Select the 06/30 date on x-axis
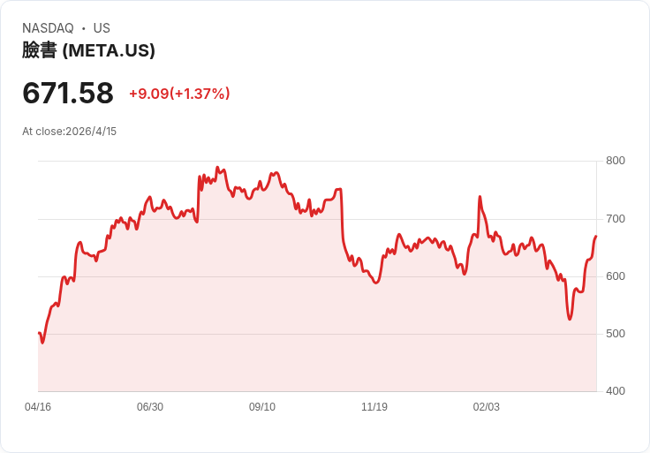Screen dimensions: 650x453 pyautogui.click(x=150, y=407)
